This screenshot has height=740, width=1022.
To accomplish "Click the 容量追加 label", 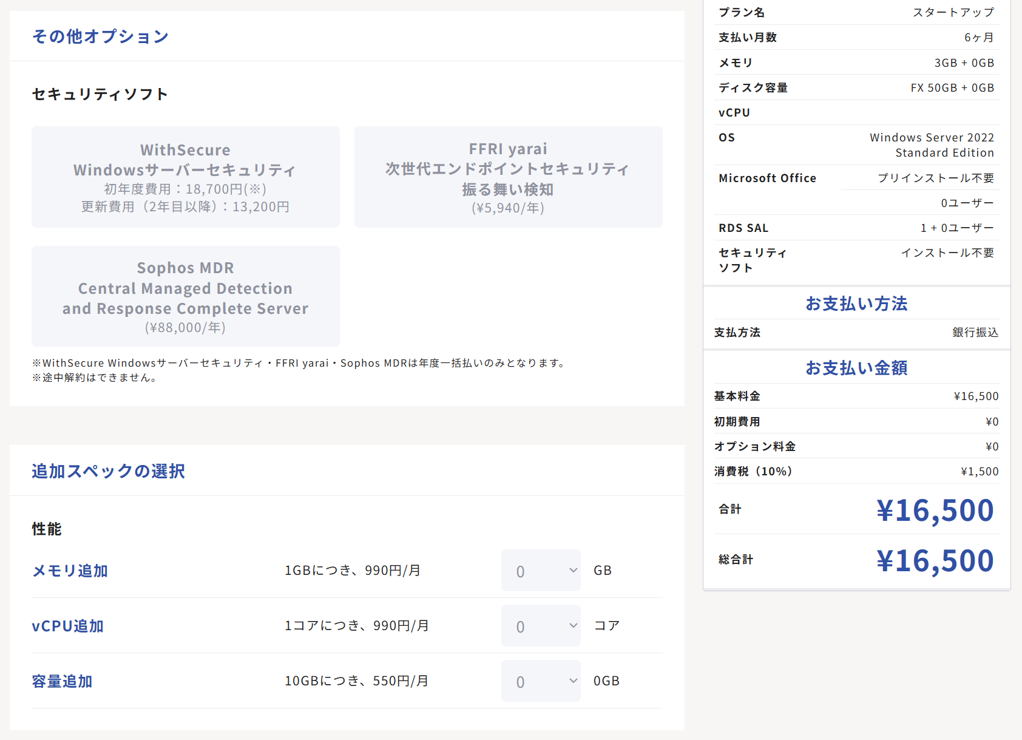I will tap(62, 681).
